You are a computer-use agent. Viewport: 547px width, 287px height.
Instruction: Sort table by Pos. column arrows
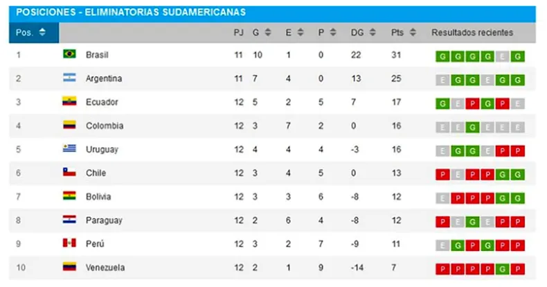(42, 32)
